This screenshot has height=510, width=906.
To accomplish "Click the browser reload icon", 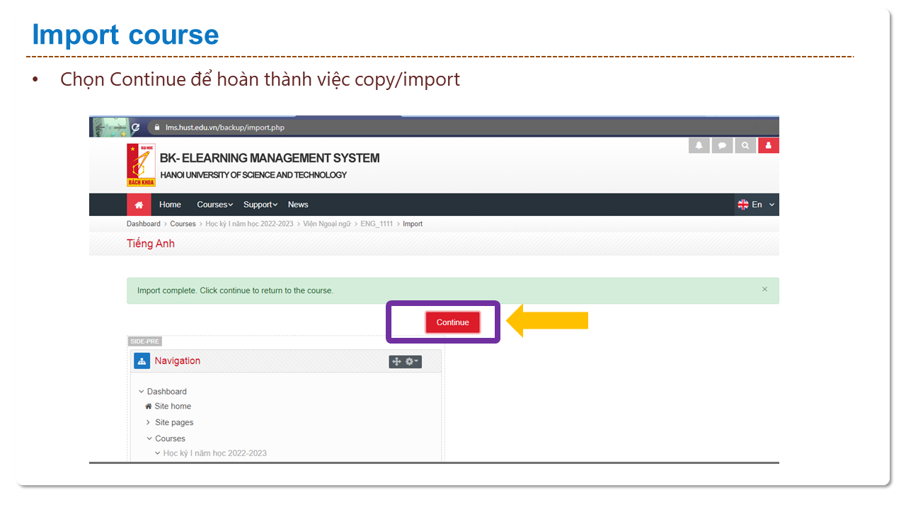I will coord(135,127).
